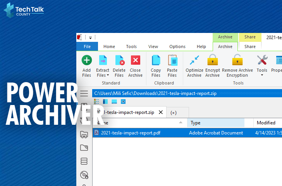
Task: Expand the Tools dropdown in ribbon
Action: click(262, 75)
